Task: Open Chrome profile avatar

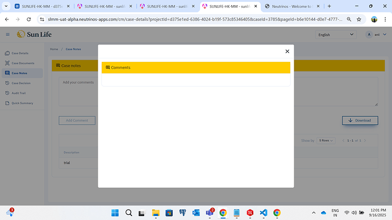Action: (374, 19)
